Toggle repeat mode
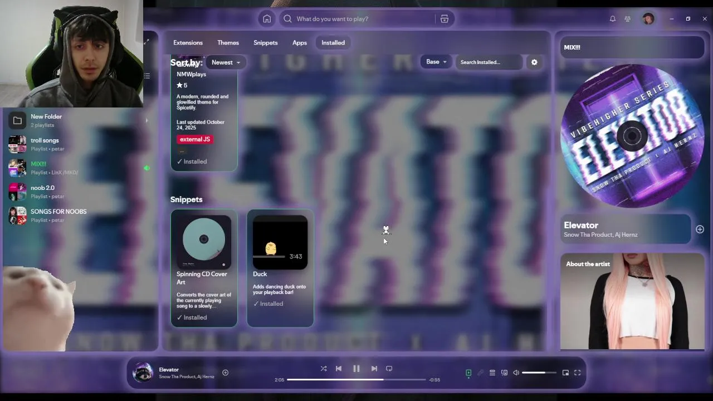 click(x=389, y=369)
